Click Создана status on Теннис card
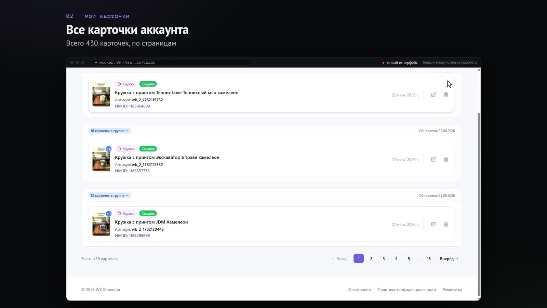The width and height of the screenshot is (547, 308). [x=148, y=84]
